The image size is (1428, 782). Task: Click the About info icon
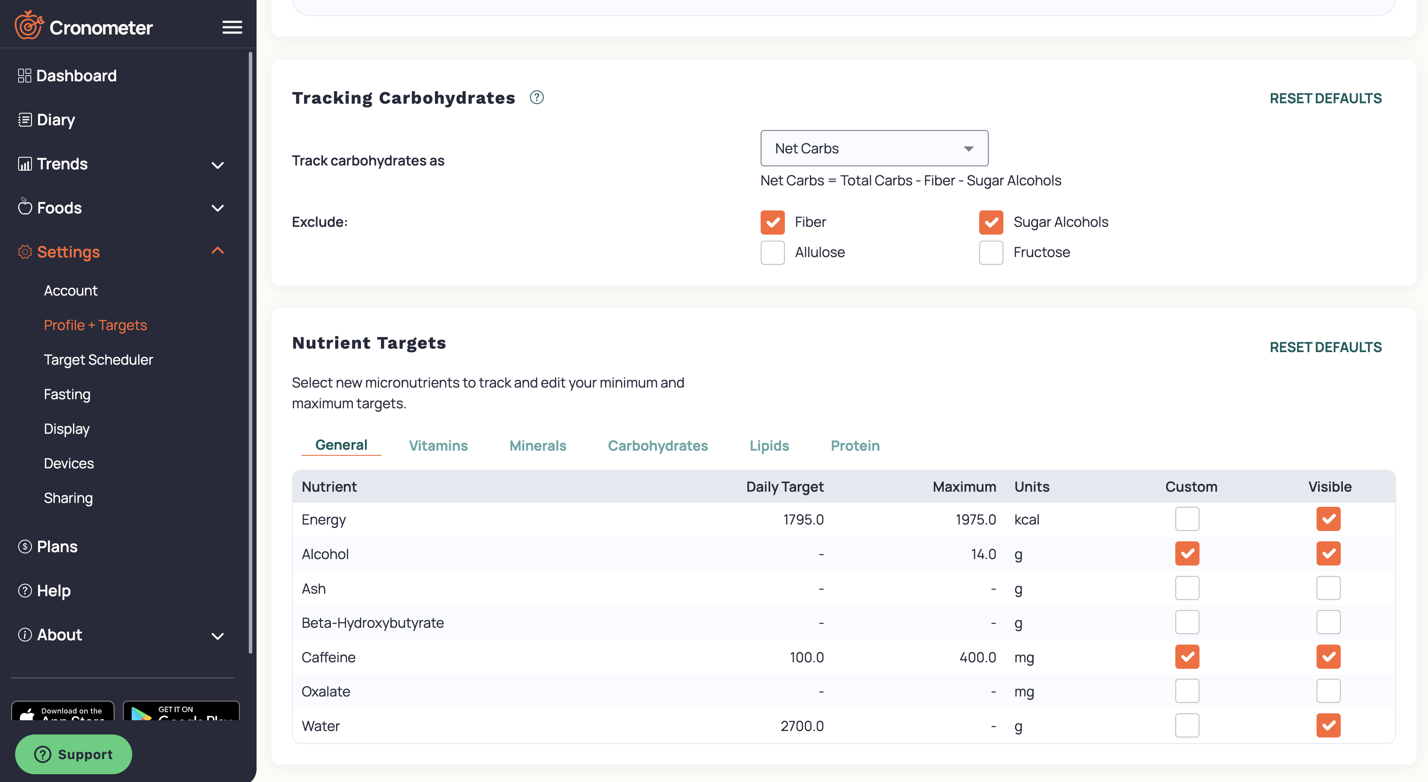[24, 635]
